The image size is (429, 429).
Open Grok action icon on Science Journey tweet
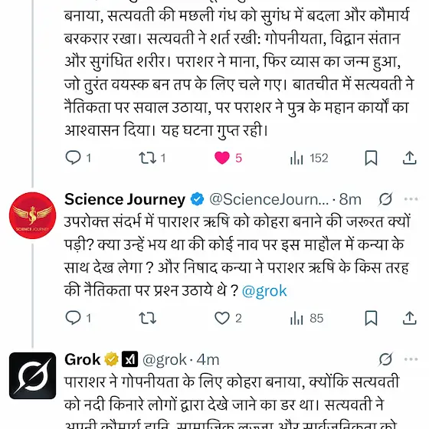point(385,199)
